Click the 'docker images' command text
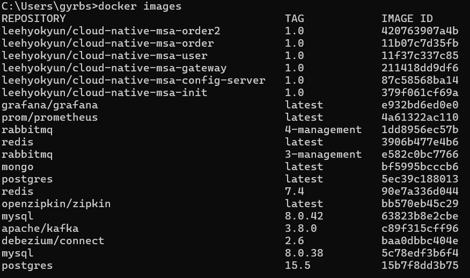 [x=139, y=6]
